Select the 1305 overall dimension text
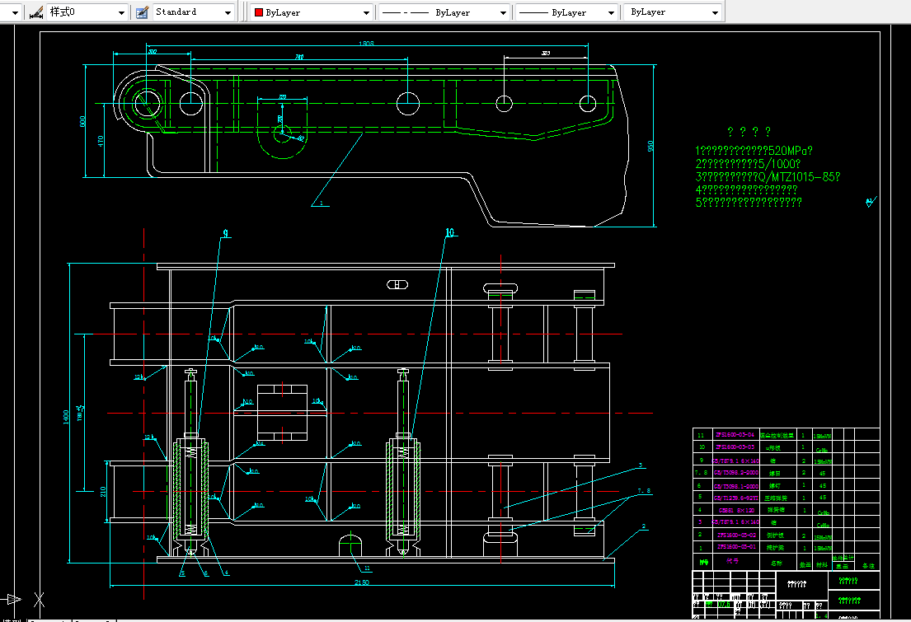 click(366, 44)
